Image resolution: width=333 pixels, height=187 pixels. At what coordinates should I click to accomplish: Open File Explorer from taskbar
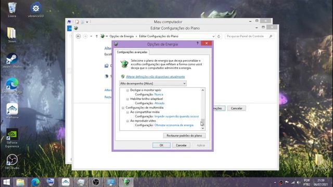(20, 182)
